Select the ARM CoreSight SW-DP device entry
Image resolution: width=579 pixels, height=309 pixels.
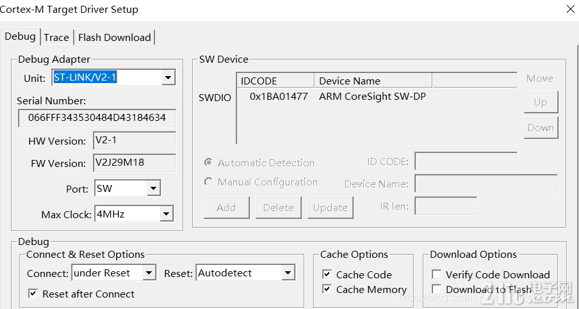[372, 97]
